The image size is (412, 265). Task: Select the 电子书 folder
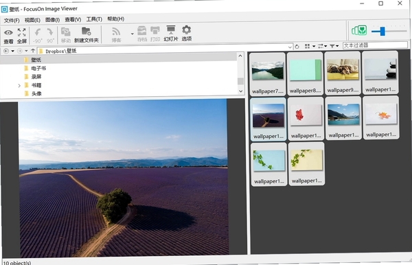pyautogui.click(x=38, y=68)
